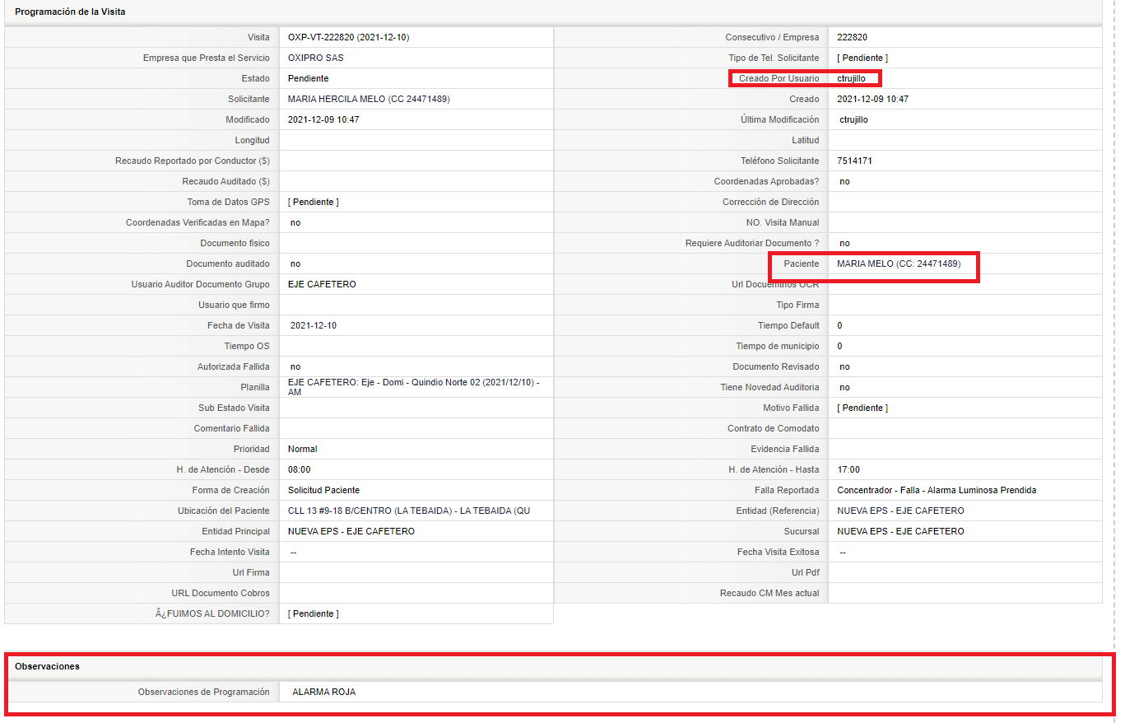Click the Evidencia Fallida label
This screenshot has width=1125, height=723.
[x=785, y=449]
